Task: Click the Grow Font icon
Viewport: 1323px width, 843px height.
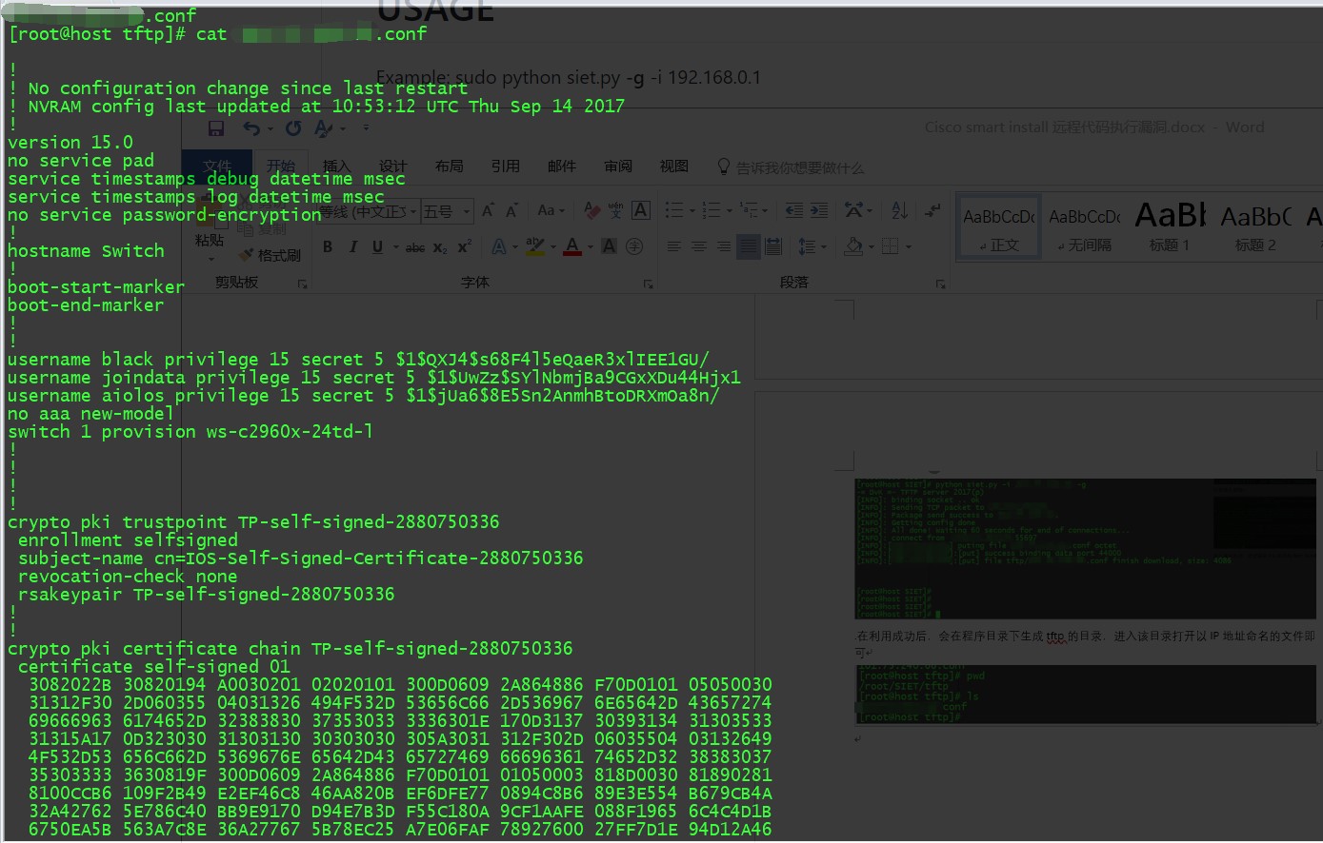Action: [488, 210]
